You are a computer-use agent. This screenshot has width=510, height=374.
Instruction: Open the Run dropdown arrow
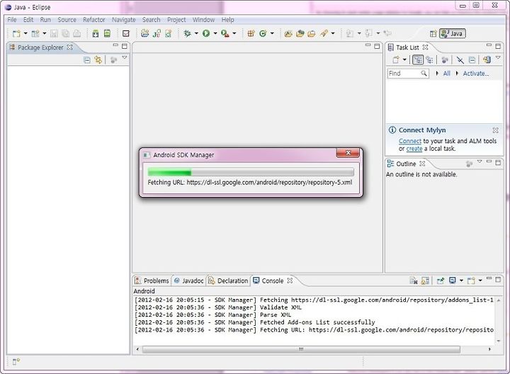(x=215, y=33)
